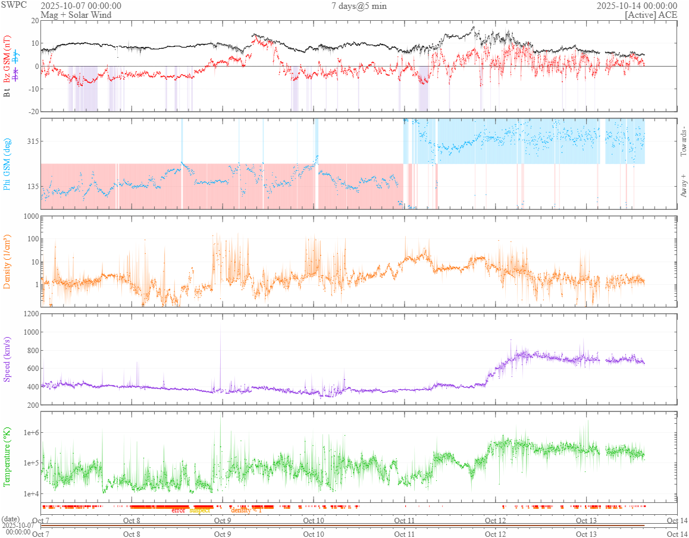Click the yellow 'suspect' flag legend

[x=200, y=510]
